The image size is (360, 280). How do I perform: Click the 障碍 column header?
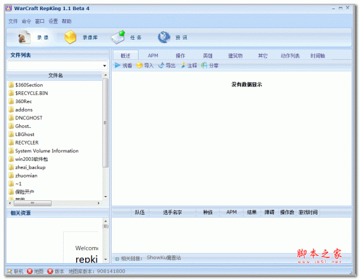269,212
